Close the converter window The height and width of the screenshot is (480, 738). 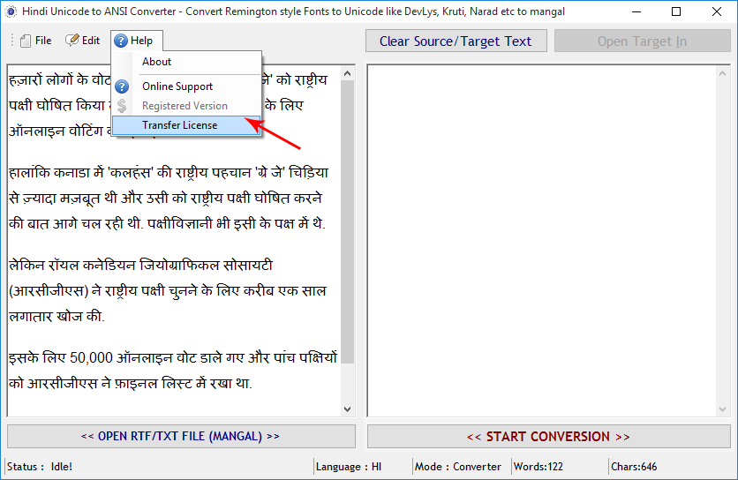click(x=716, y=11)
